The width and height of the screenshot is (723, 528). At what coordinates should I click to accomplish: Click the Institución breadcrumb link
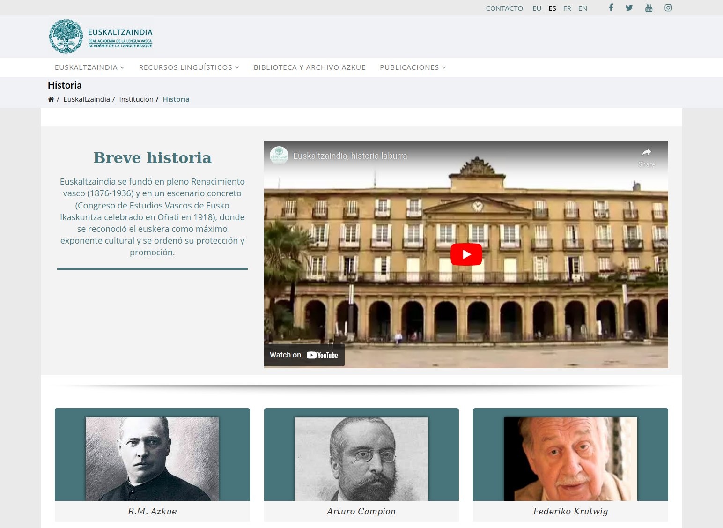tap(136, 99)
